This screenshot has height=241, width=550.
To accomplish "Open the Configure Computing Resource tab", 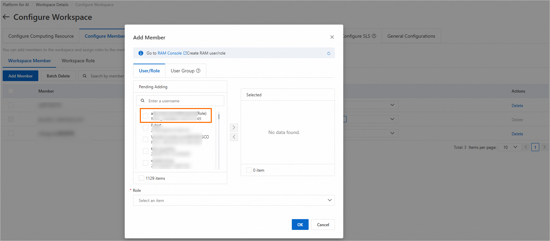I will tap(41, 36).
